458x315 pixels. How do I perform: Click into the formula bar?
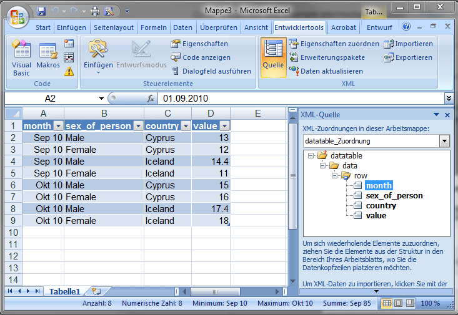tap(301, 99)
